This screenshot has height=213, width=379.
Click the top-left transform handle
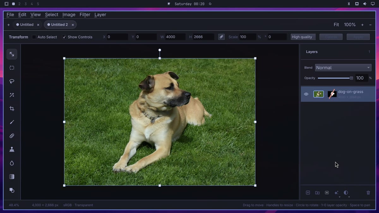coord(64,58)
